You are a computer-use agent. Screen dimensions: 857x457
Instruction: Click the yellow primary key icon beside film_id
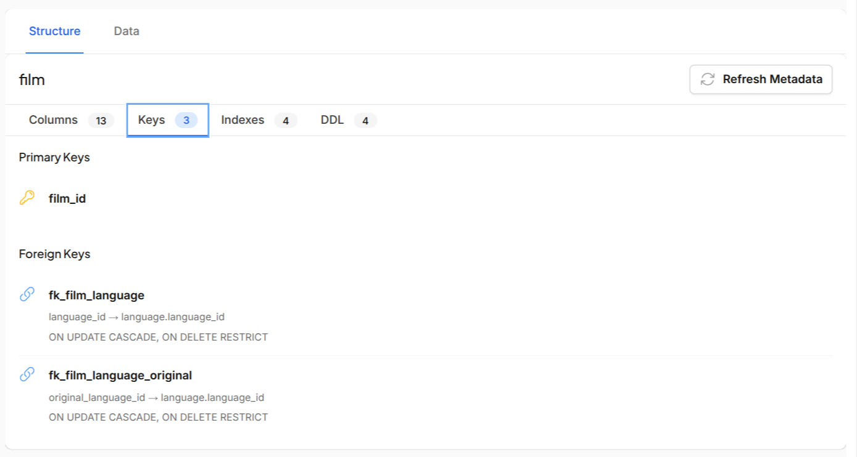(x=27, y=198)
